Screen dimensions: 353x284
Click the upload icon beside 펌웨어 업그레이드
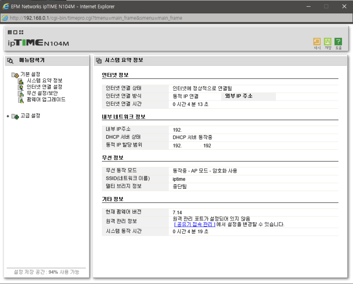[20, 99]
